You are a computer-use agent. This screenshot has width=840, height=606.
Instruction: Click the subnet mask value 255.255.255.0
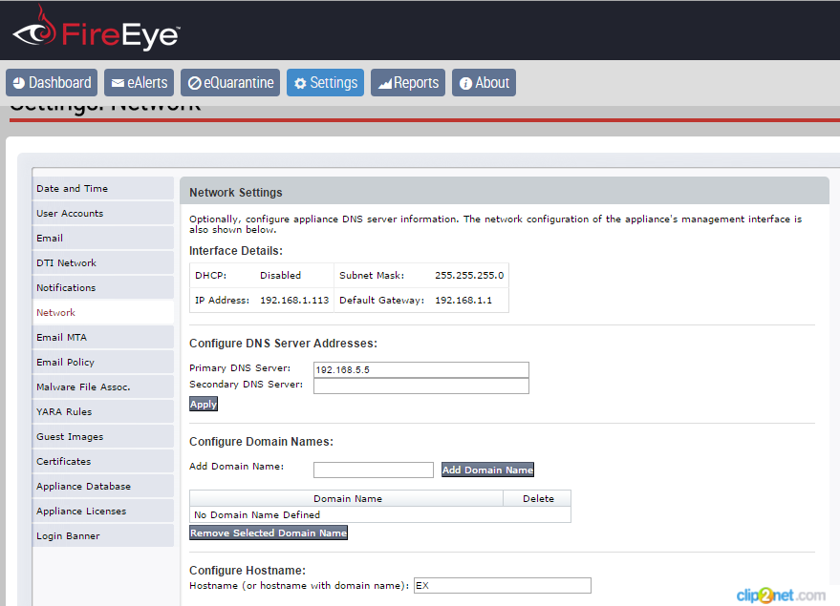[469, 275]
